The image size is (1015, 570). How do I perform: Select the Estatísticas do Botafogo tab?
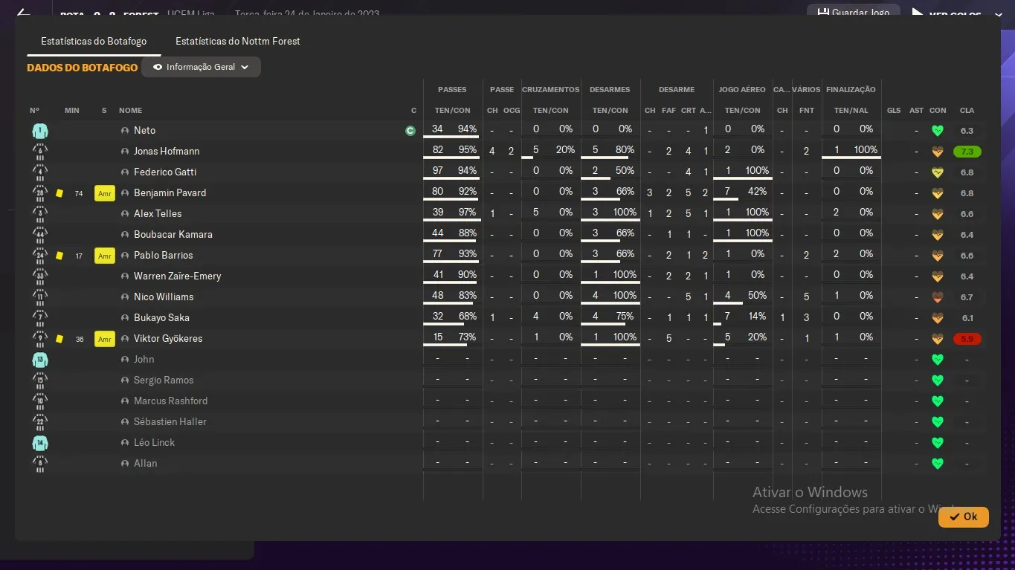[94, 42]
